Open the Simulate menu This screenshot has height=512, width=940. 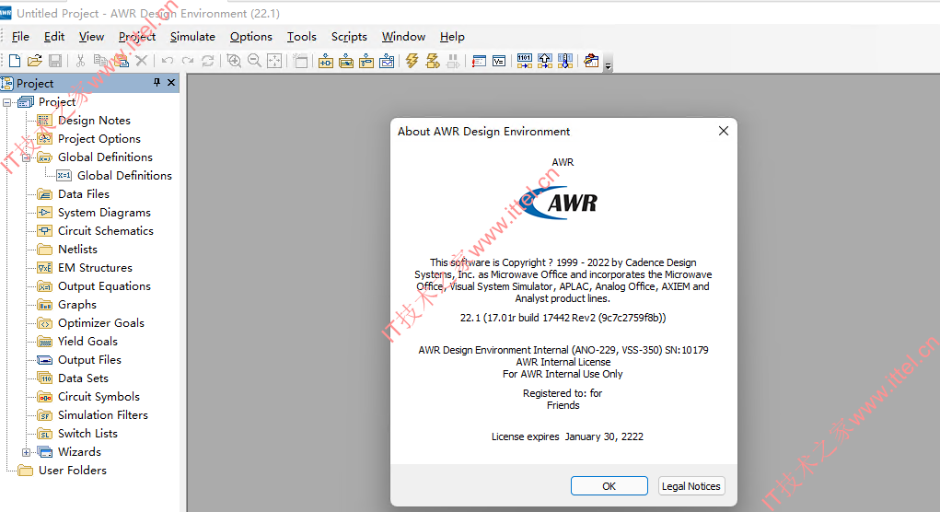[x=192, y=37]
